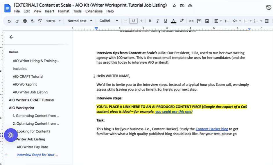The image size is (273, 165).
Task: Open version history clock icon
Action: 269,8
